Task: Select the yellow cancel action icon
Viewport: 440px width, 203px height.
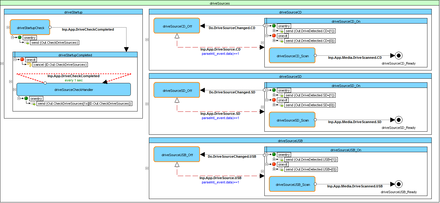Action: click(29, 65)
